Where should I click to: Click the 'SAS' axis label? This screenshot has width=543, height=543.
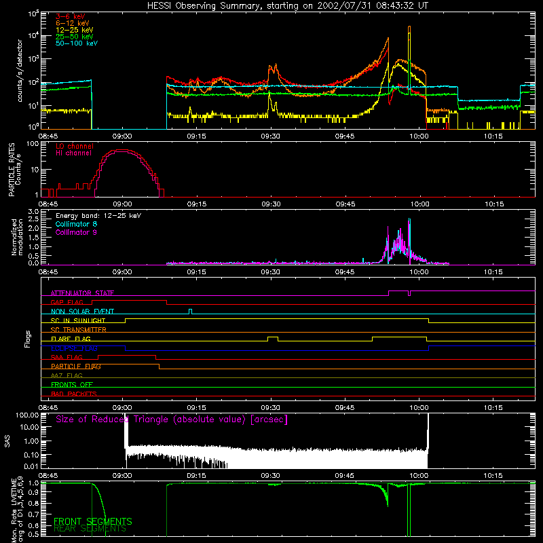7,441
